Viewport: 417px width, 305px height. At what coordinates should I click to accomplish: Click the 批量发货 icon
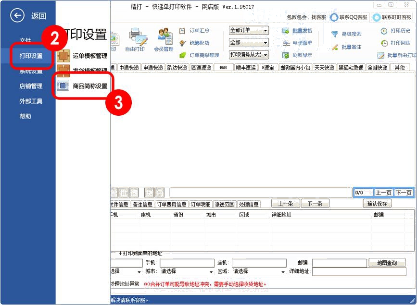pyautogui.click(x=286, y=31)
